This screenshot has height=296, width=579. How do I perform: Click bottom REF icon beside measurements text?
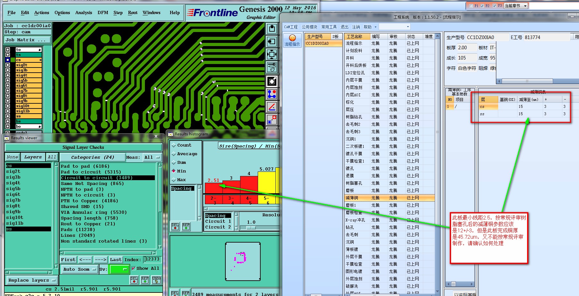[186, 293]
